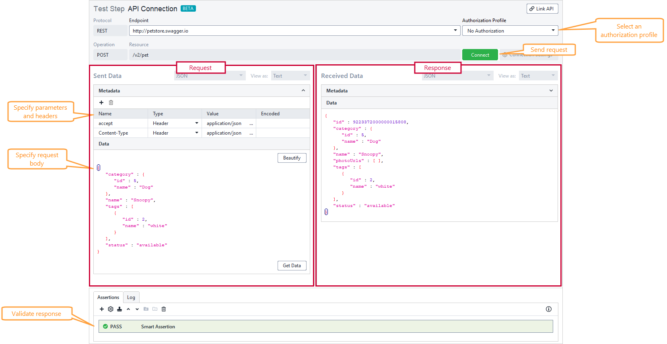
Task: Switch to the Log tab
Action: click(131, 297)
